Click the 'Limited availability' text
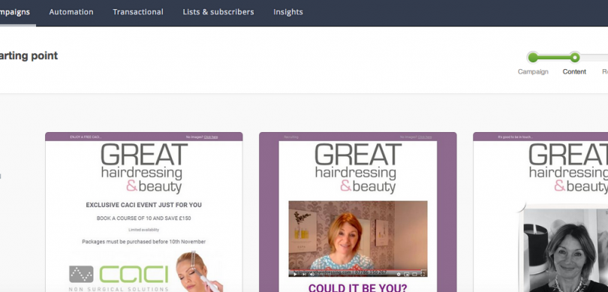Image resolution: width=608 pixels, height=292 pixels. tap(144, 230)
